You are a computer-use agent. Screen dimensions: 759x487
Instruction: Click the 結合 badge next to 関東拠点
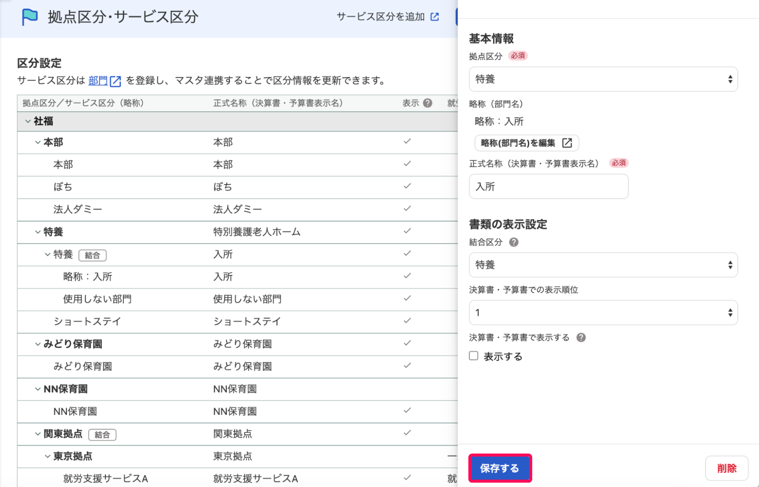102,434
